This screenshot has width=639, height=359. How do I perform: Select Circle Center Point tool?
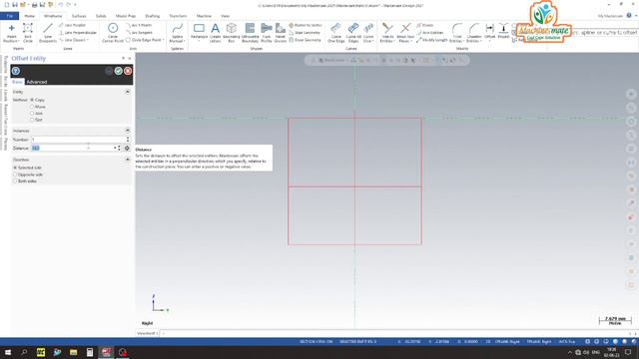pos(113,33)
